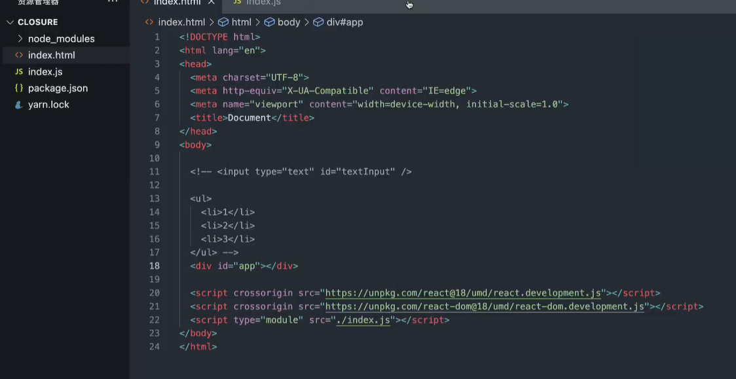Viewport: 736px width, 379px height.
Task: Expand the node_modules folder
Action: coord(61,39)
